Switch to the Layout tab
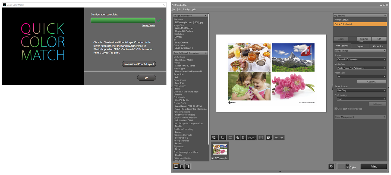The image size is (391, 175). coord(360,46)
